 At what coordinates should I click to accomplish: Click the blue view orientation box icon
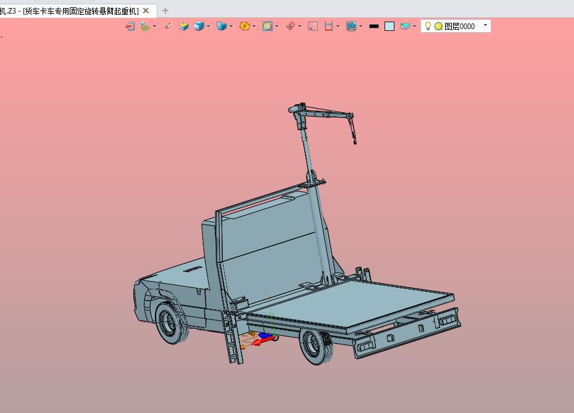tap(222, 26)
